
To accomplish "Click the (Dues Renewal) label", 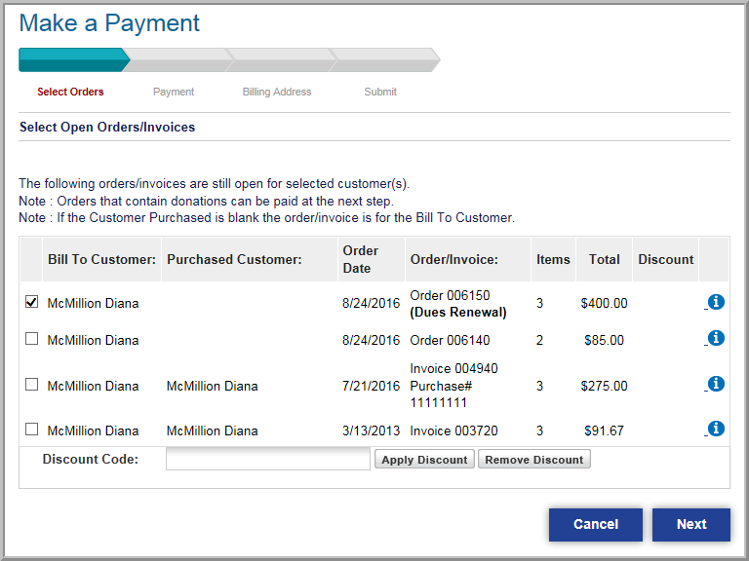I will click(x=458, y=313).
